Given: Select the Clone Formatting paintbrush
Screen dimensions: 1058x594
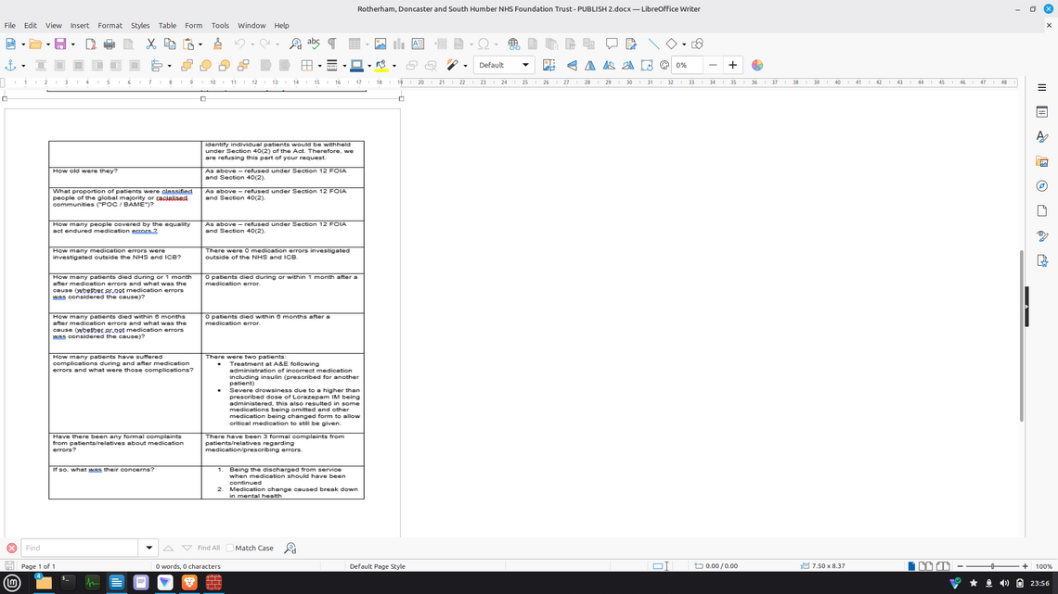Looking at the screenshot, I should point(217,44).
